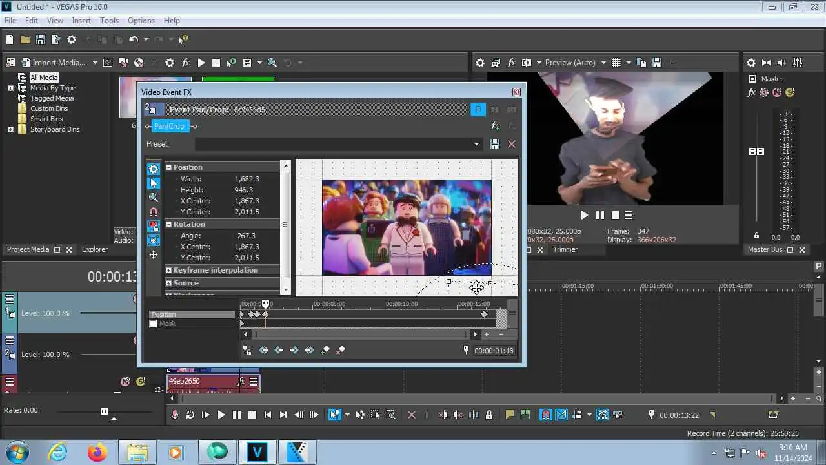Click Import Media button
This screenshot has height=465, width=826.
pyautogui.click(x=53, y=63)
